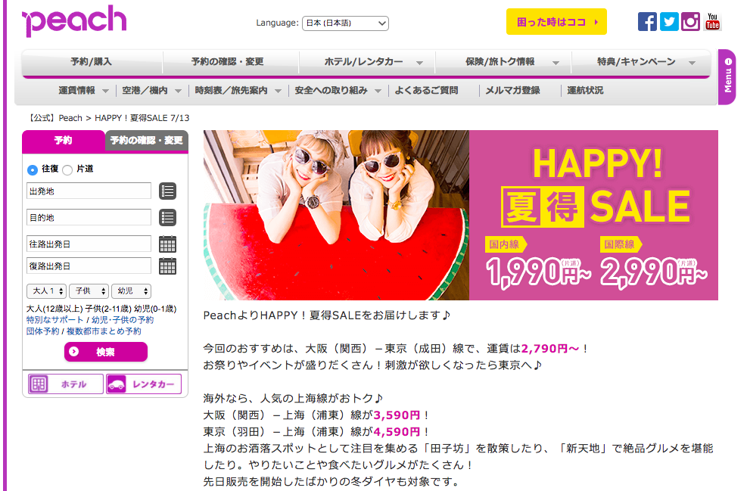Click the HAPPY! 夏得 SALE banner image
Viewport: 747px width, 491px height.
click(x=461, y=216)
